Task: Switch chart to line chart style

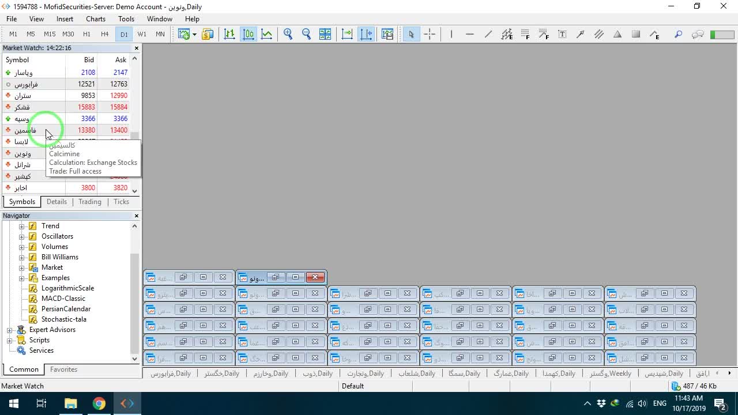Action: coord(266,35)
